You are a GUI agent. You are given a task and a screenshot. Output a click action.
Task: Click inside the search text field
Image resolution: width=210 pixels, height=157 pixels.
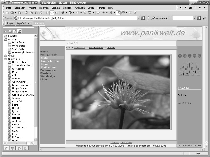182,18
